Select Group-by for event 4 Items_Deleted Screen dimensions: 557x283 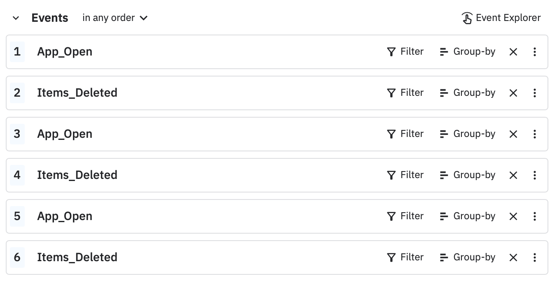[x=468, y=175]
